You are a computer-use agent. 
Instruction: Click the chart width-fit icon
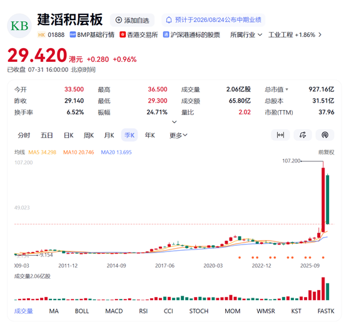(280, 135)
